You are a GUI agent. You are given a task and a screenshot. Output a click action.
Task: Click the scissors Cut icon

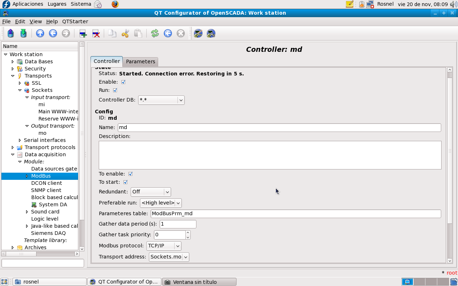[x=125, y=34]
